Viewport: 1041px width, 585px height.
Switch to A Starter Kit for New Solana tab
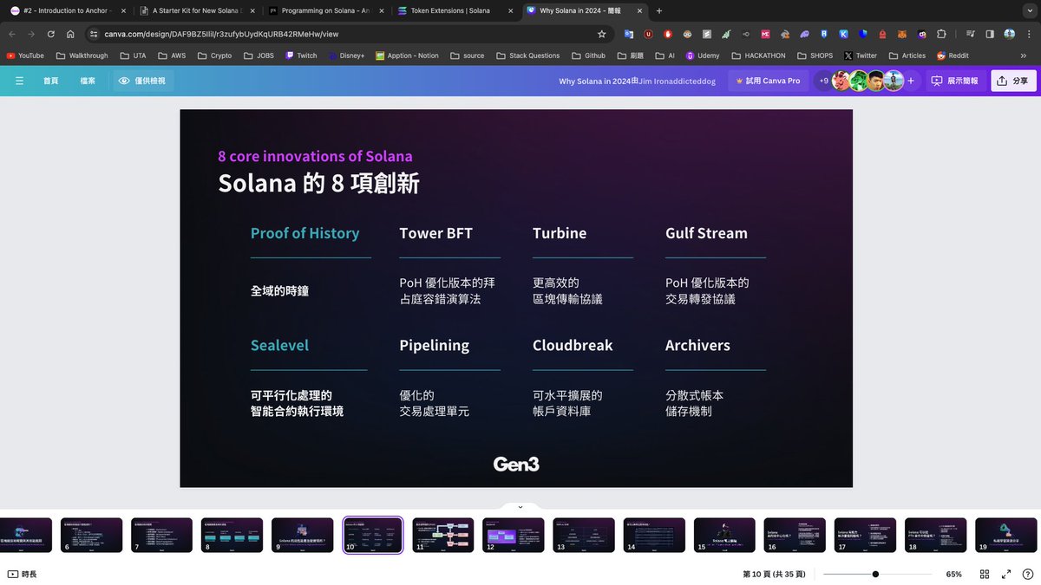pos(196,10)
